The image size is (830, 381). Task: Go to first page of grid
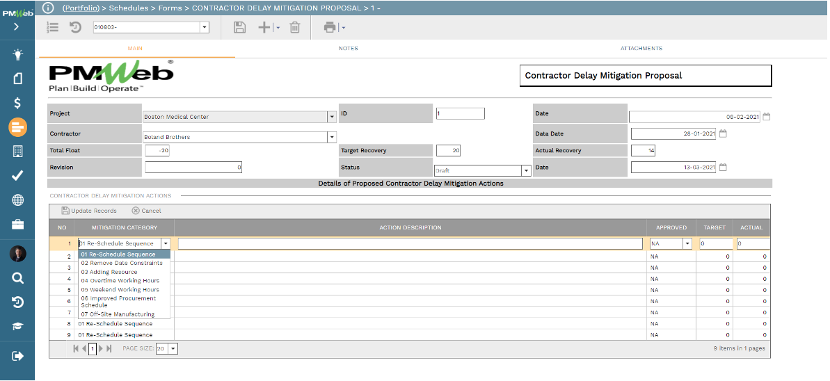click(76, 349)
